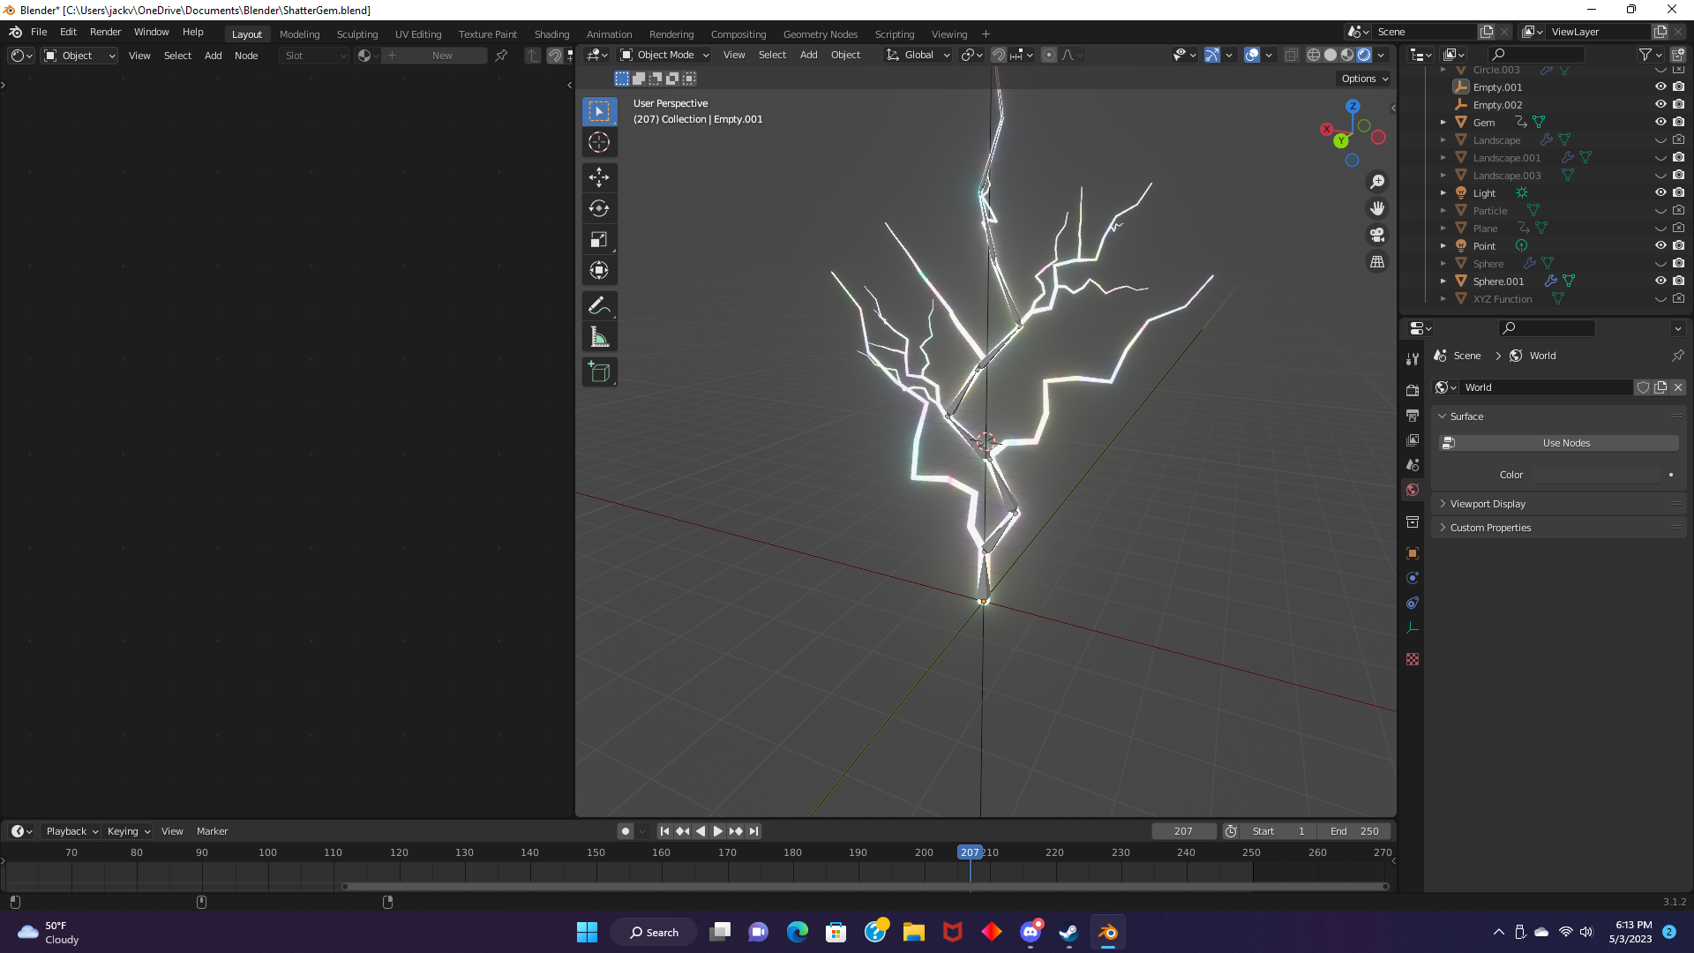
Task: Open the Shading workspace tab
Action: [x=551, y=33]
